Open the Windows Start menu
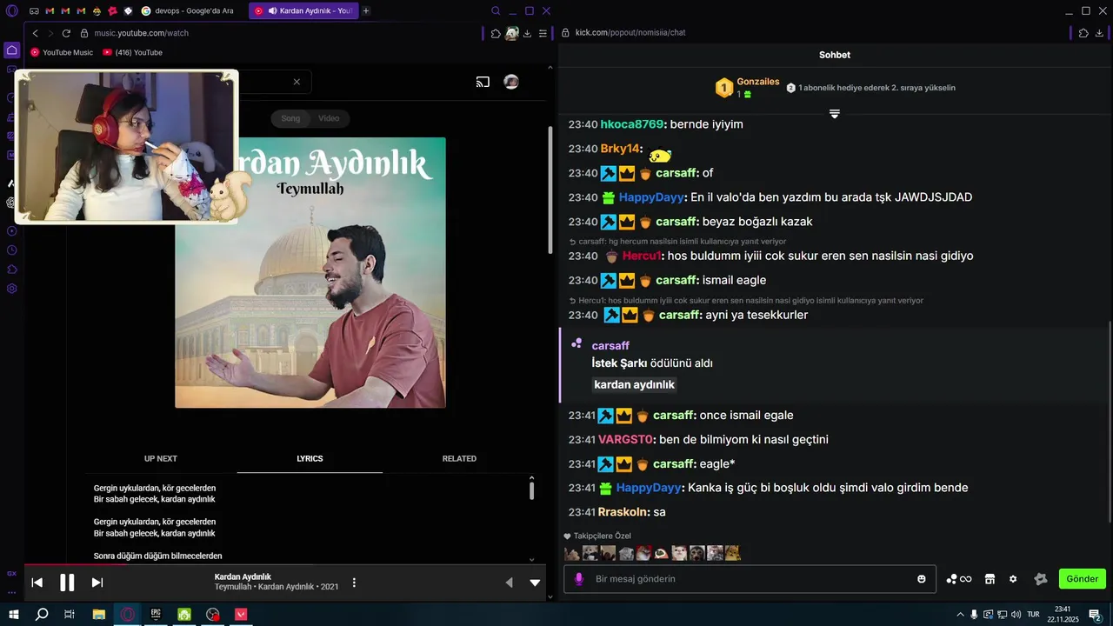 tap(13, 614)
